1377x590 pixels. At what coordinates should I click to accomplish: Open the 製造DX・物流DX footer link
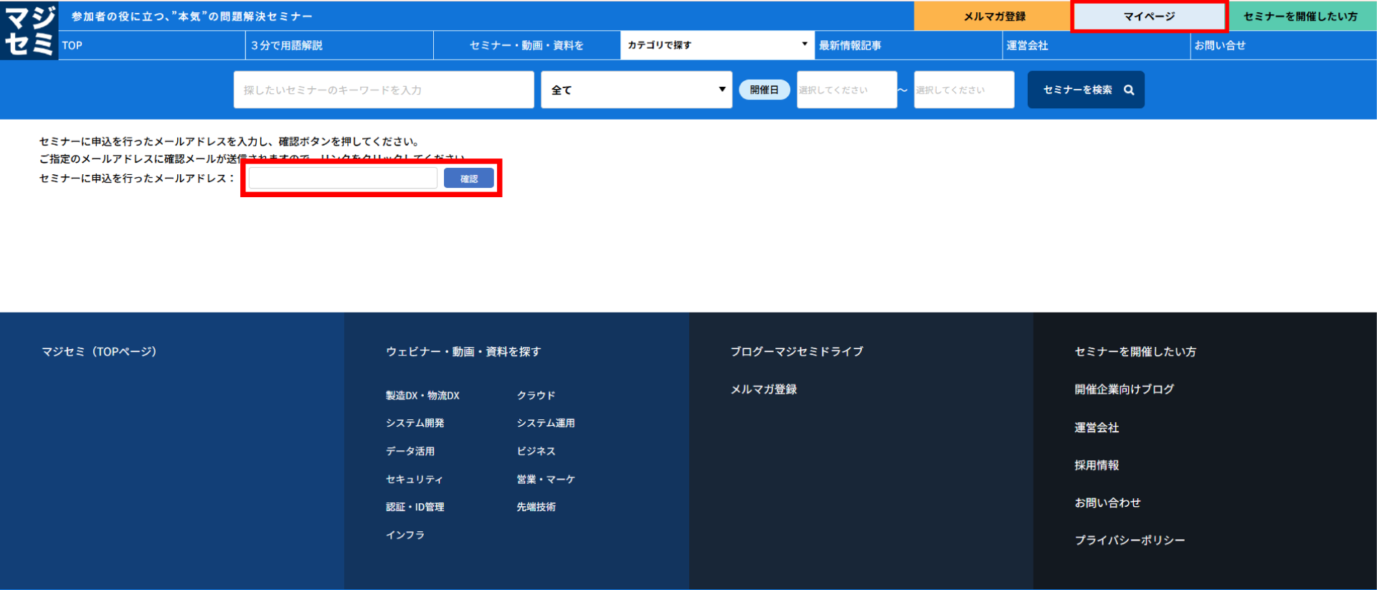click(x=422, y=396)
